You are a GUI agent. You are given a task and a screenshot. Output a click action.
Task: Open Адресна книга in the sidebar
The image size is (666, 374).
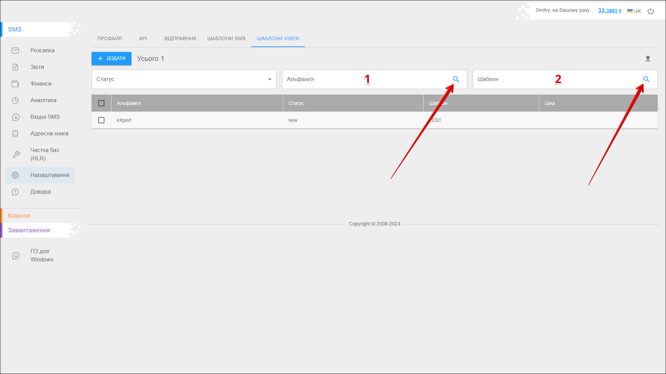[49, 134]
